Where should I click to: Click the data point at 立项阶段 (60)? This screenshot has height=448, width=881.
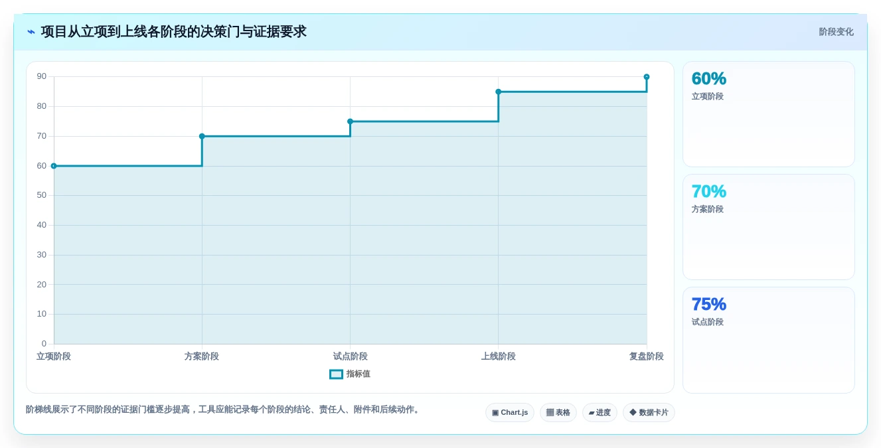(x=54, y=166)
